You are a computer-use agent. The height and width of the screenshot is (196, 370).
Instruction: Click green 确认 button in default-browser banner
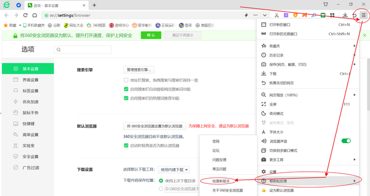pyautogui.click(x=151, y=35)
